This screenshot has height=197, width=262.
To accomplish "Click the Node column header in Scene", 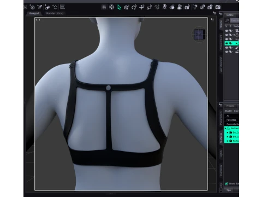I will [x=236, y=26].
